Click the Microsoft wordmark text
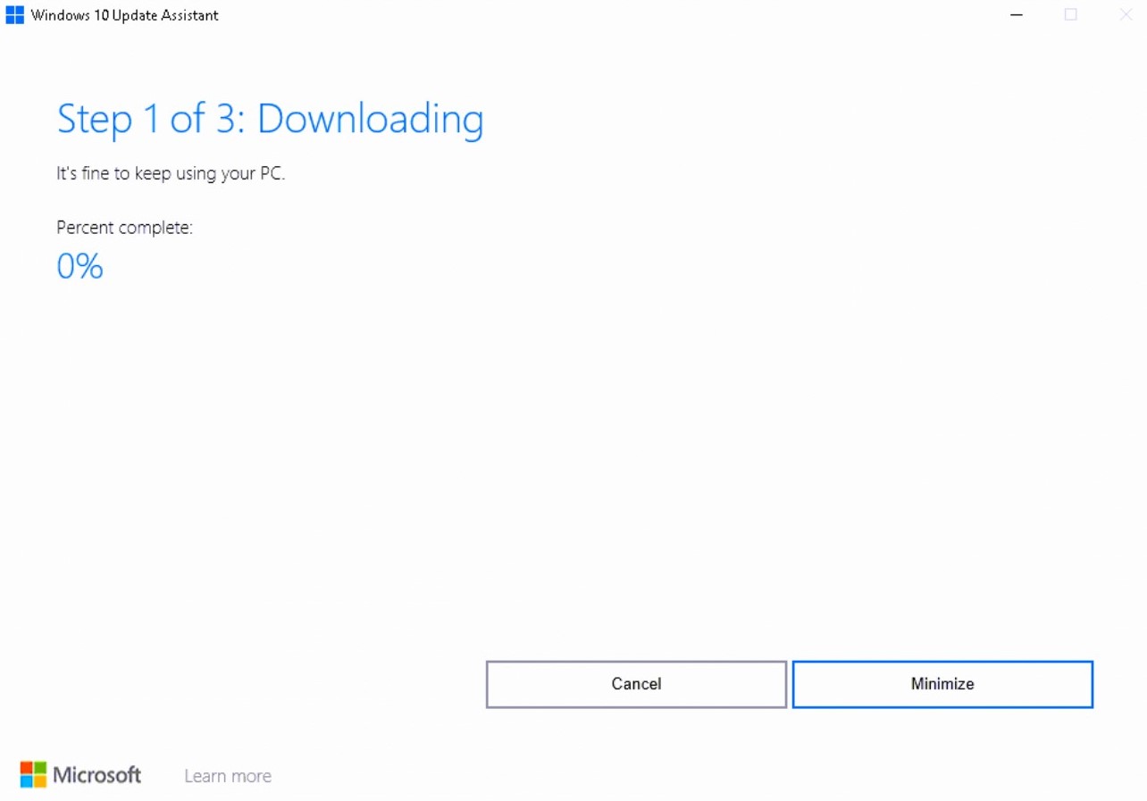The image size is (1147, 801). coord(96,774)
